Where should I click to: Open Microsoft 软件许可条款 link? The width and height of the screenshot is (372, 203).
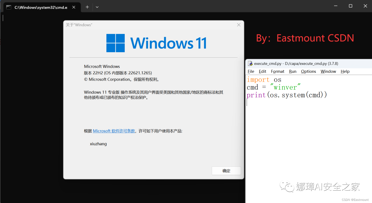click(114, 131)
